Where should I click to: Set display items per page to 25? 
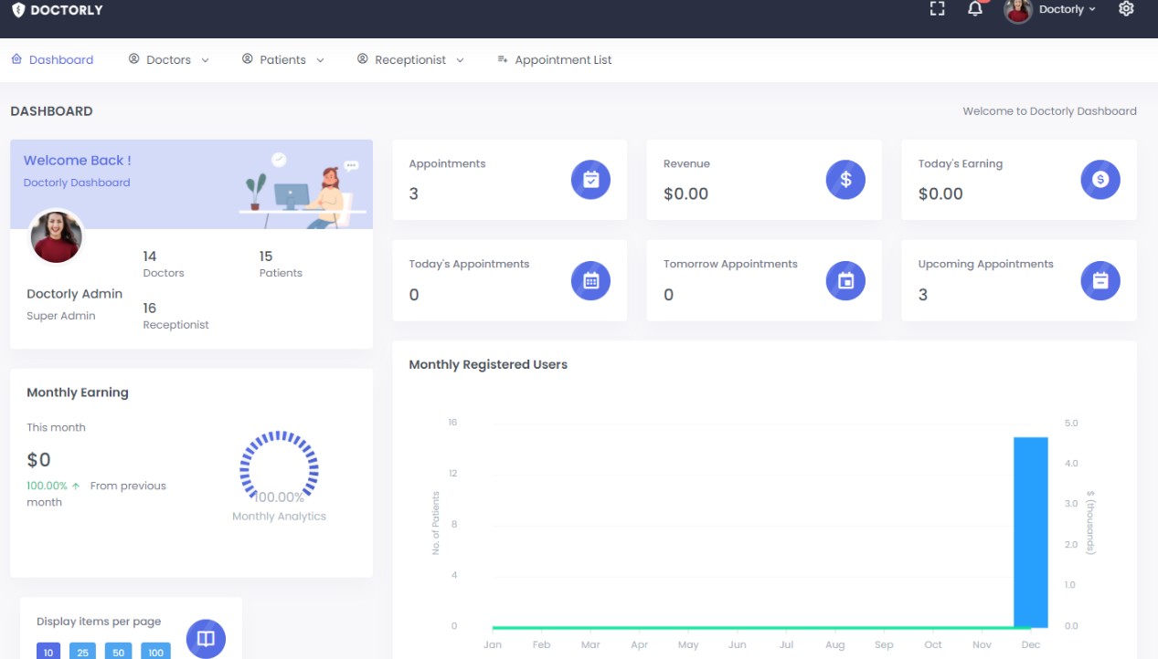tap(84, 651)
